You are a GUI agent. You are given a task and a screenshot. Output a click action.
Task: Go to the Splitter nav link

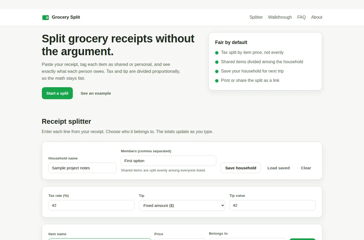click(256, 17)
